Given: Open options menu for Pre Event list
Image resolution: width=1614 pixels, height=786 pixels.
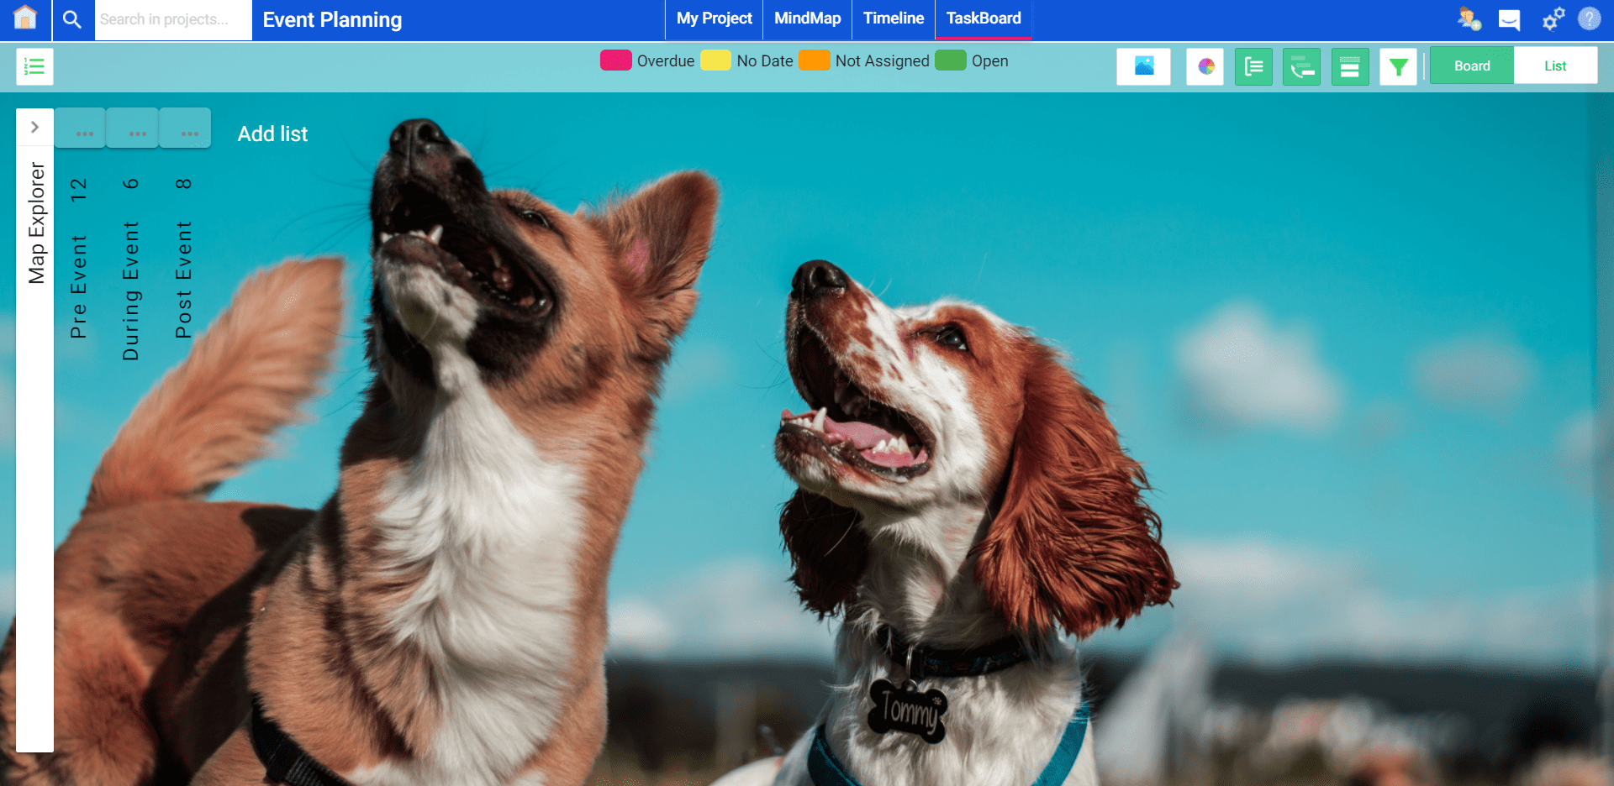Looking at the screenshot, I should 84,133.
